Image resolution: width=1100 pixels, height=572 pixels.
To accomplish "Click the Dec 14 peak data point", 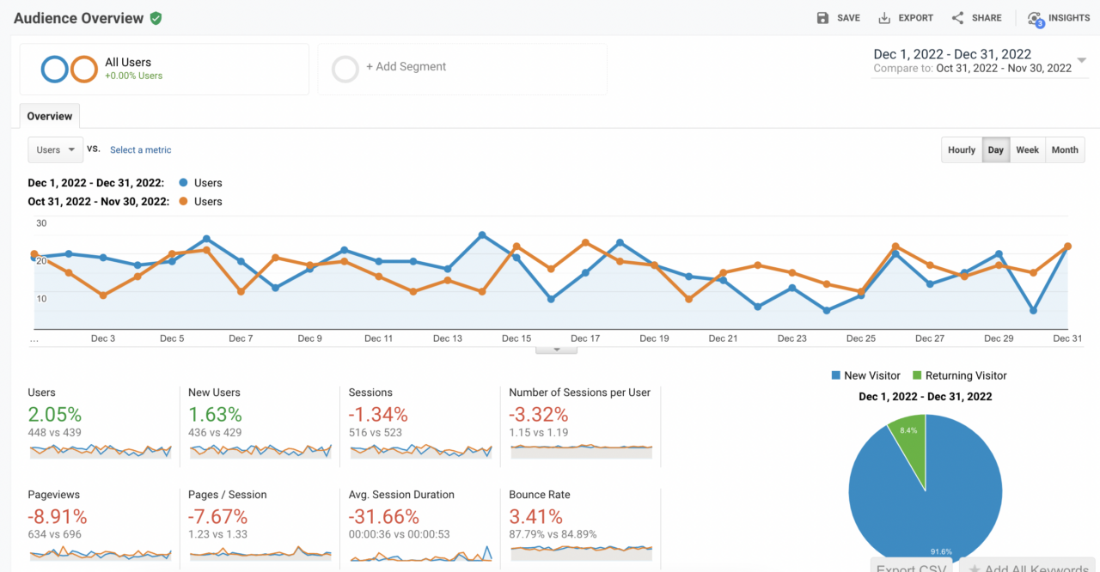I will (482, 235).
